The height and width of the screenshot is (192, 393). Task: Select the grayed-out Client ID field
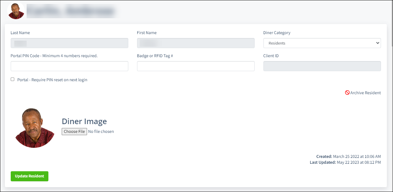[x=322, y=66]
